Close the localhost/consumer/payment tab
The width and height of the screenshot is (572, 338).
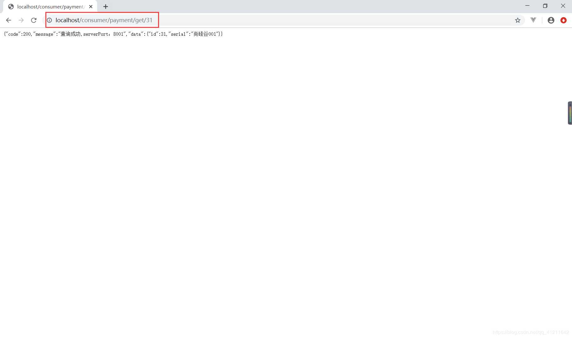(91, 7)
